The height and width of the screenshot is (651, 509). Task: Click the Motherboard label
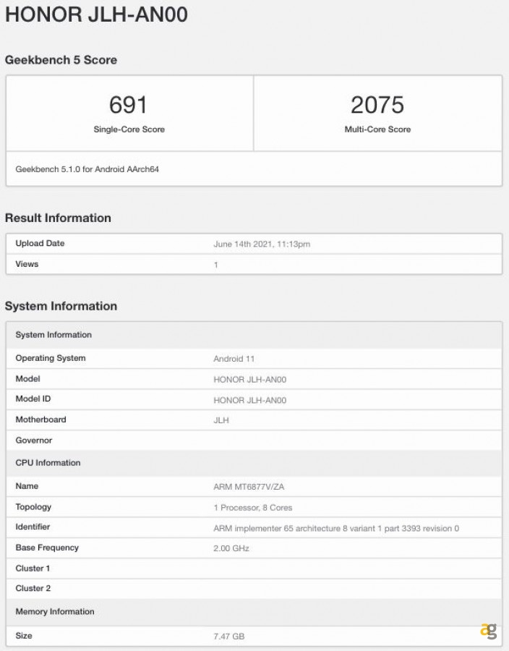[x=40, y=420]
